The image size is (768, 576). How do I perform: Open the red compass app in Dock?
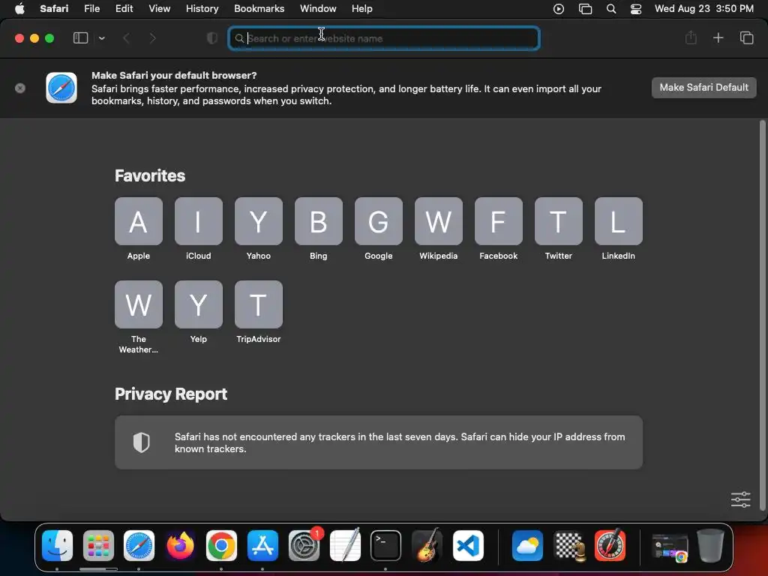610,545
